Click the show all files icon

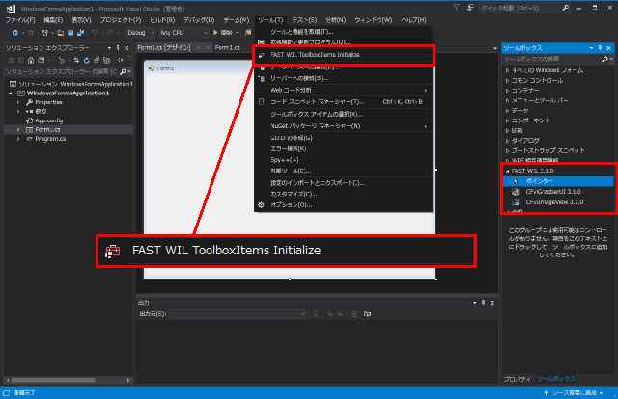click(106, 60)
